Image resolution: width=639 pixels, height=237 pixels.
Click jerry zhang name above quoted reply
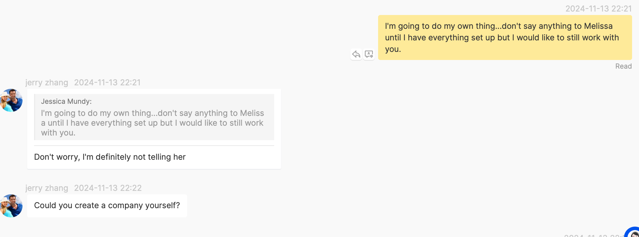coord(47,83)
